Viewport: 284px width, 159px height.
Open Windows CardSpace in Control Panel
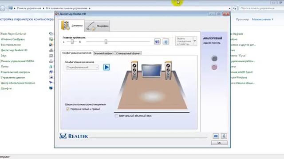13,39
